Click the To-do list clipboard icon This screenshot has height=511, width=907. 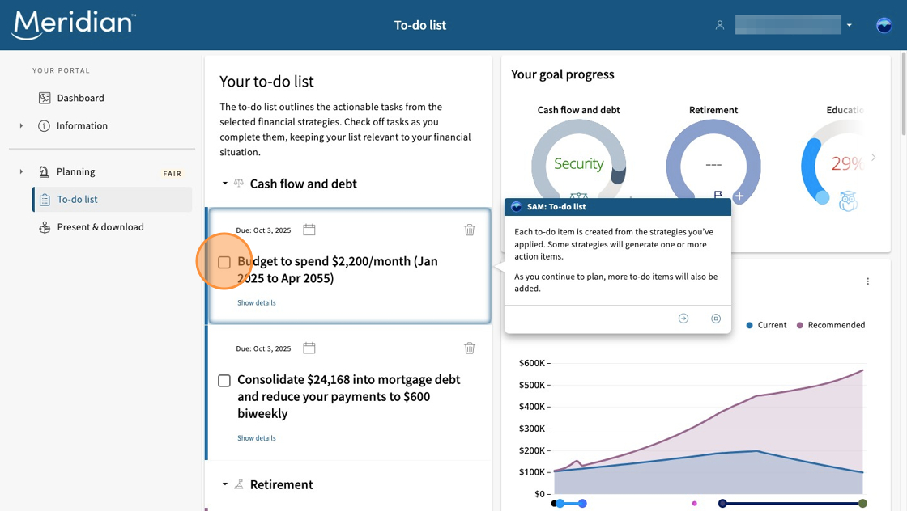coord(45,200)
